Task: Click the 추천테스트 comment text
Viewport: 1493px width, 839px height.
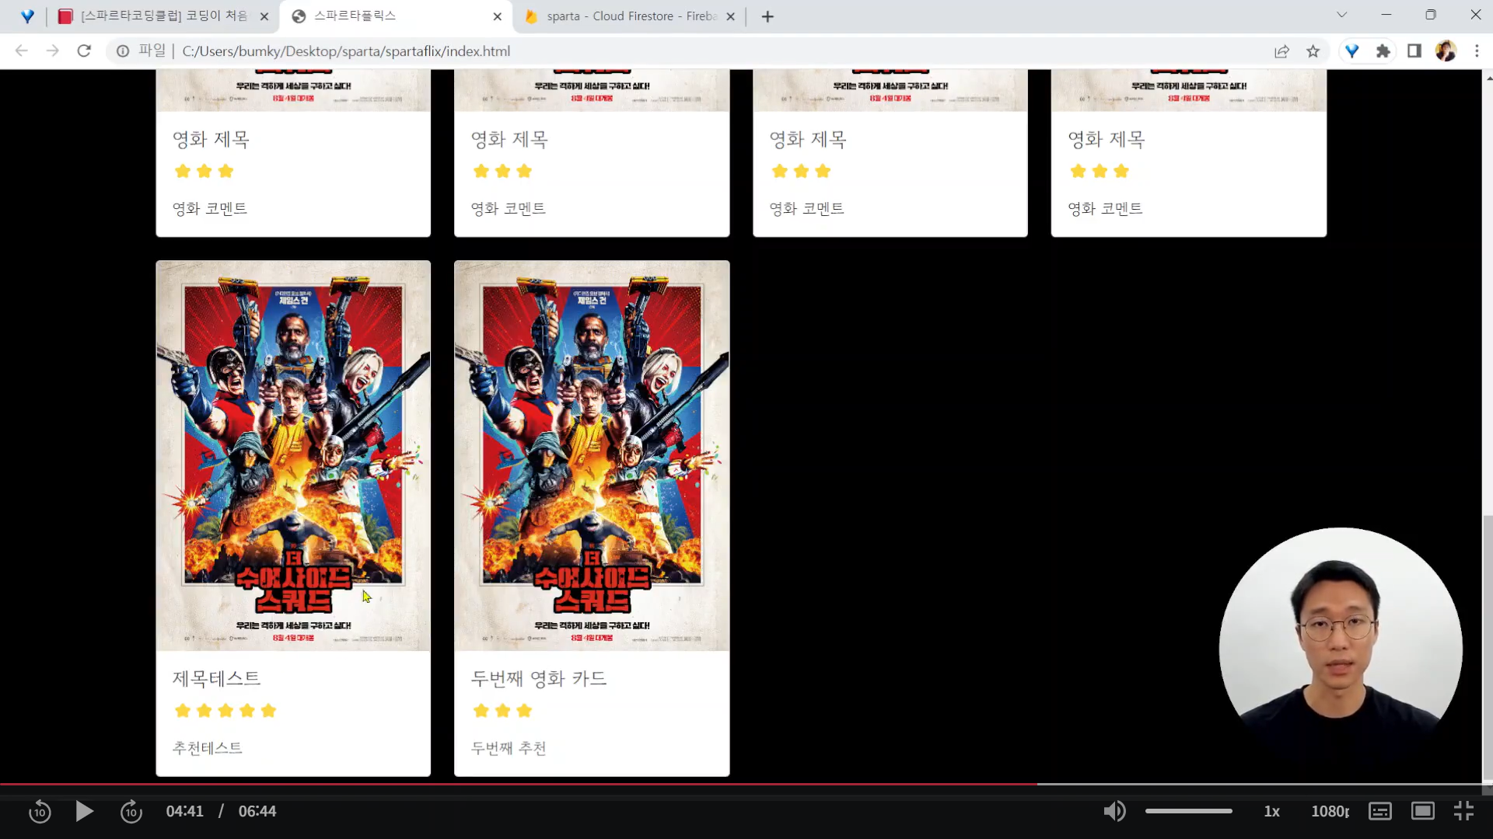Action: 207,748
